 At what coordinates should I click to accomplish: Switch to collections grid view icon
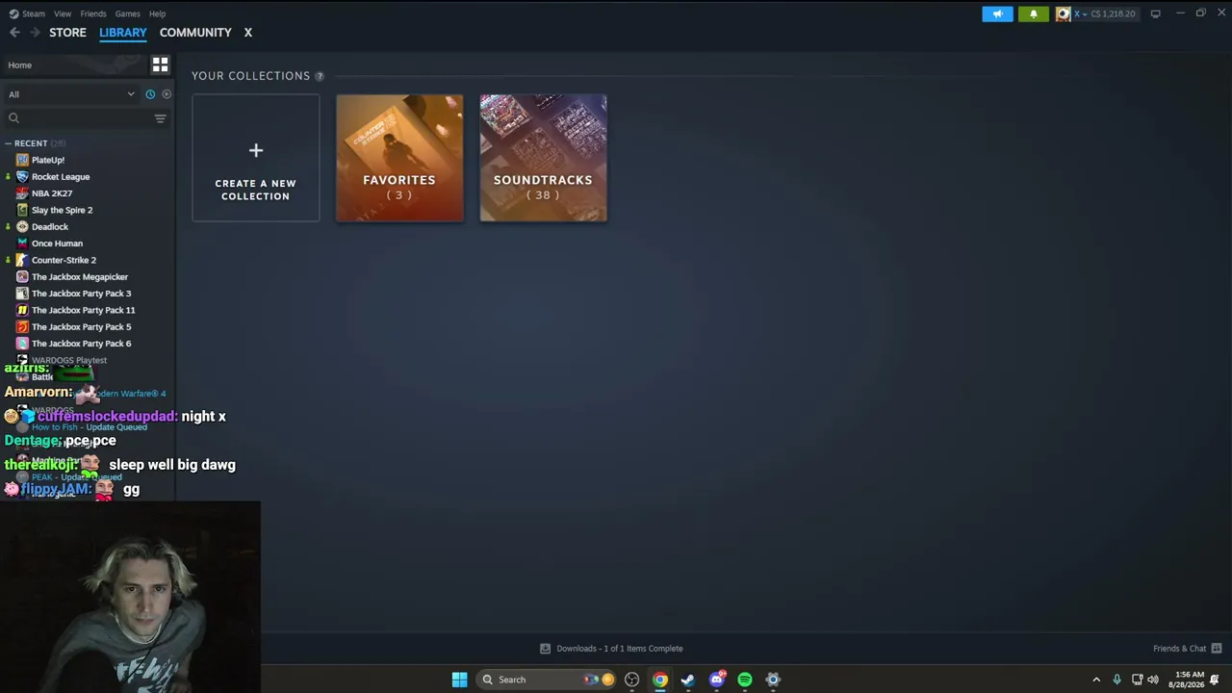(x=160, y=64)
